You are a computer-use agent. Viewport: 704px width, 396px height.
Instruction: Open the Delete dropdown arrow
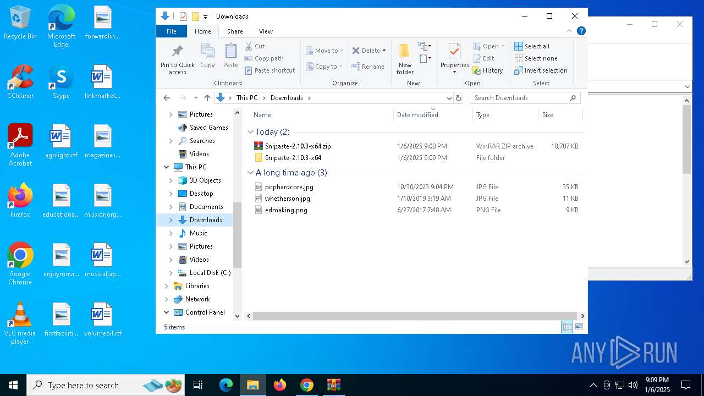tap(384, 51)
